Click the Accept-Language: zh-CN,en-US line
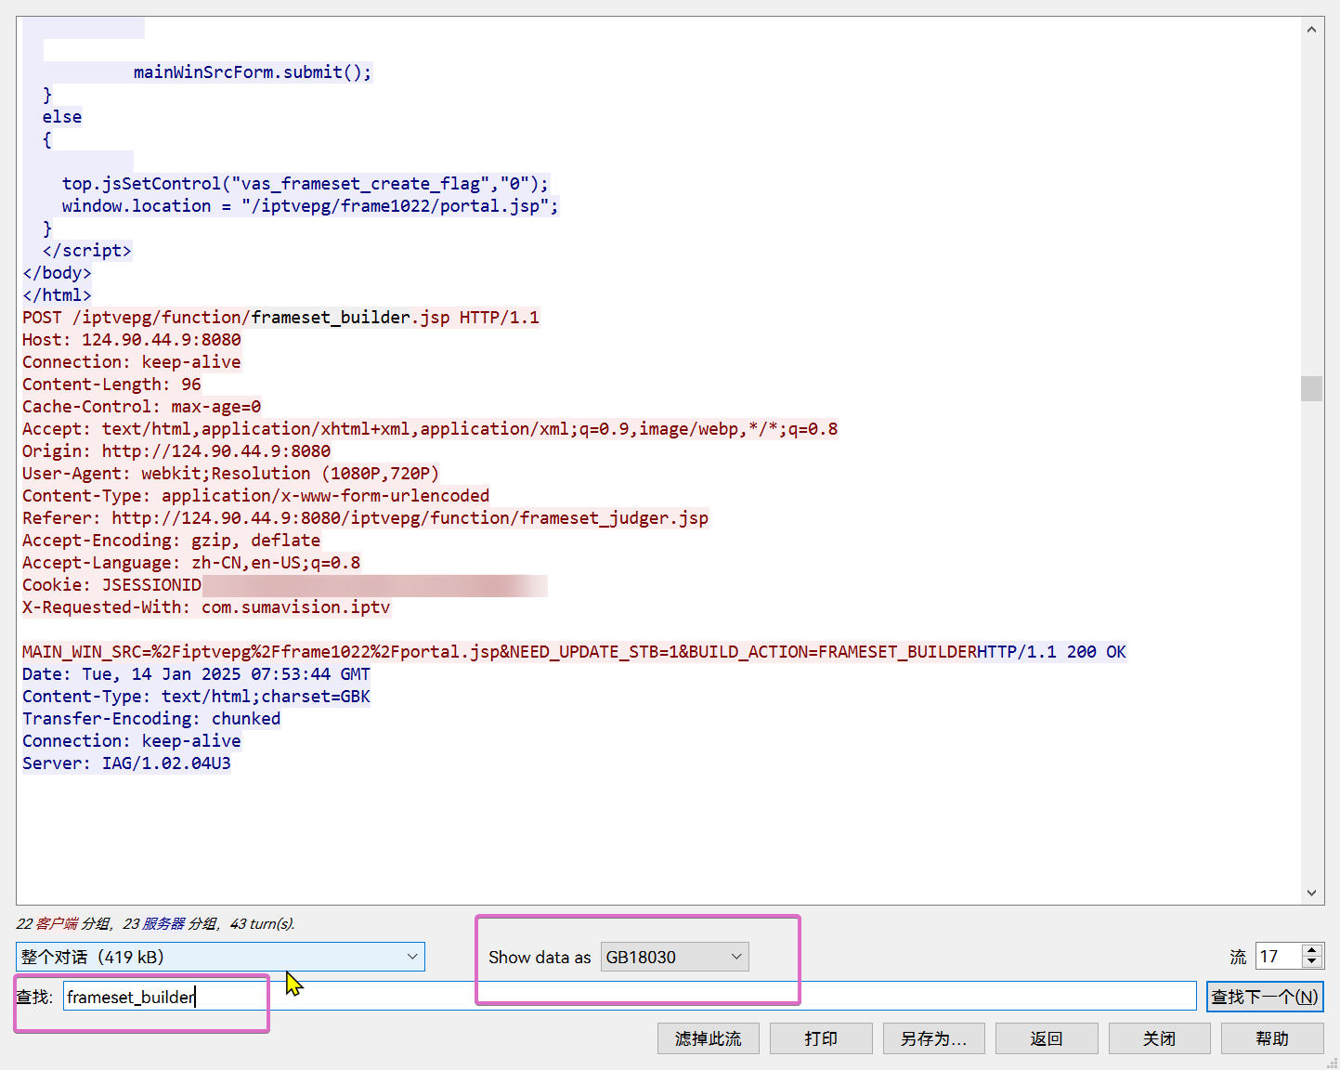 tap(191, 563)
